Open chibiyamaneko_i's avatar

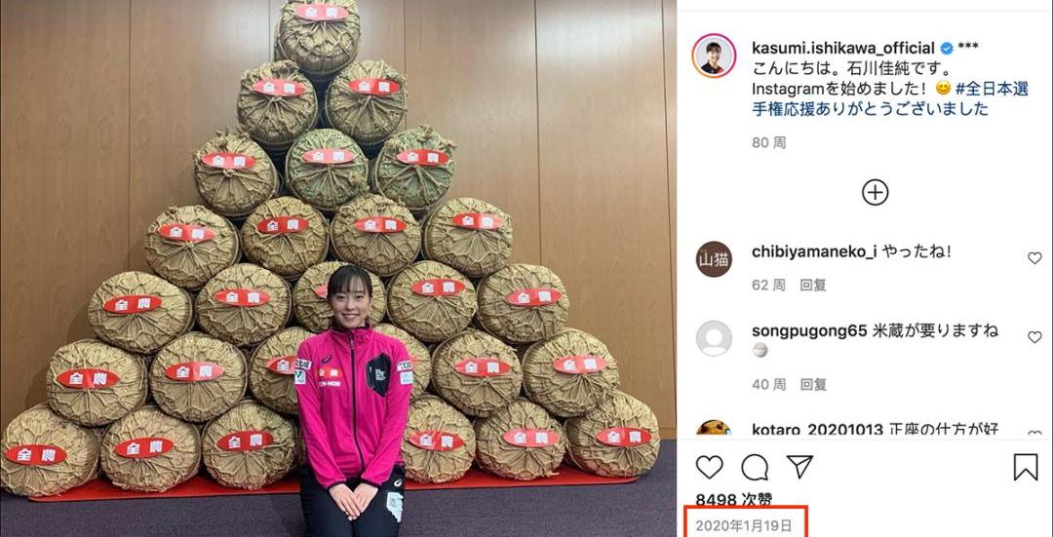[x=714, y=259]
